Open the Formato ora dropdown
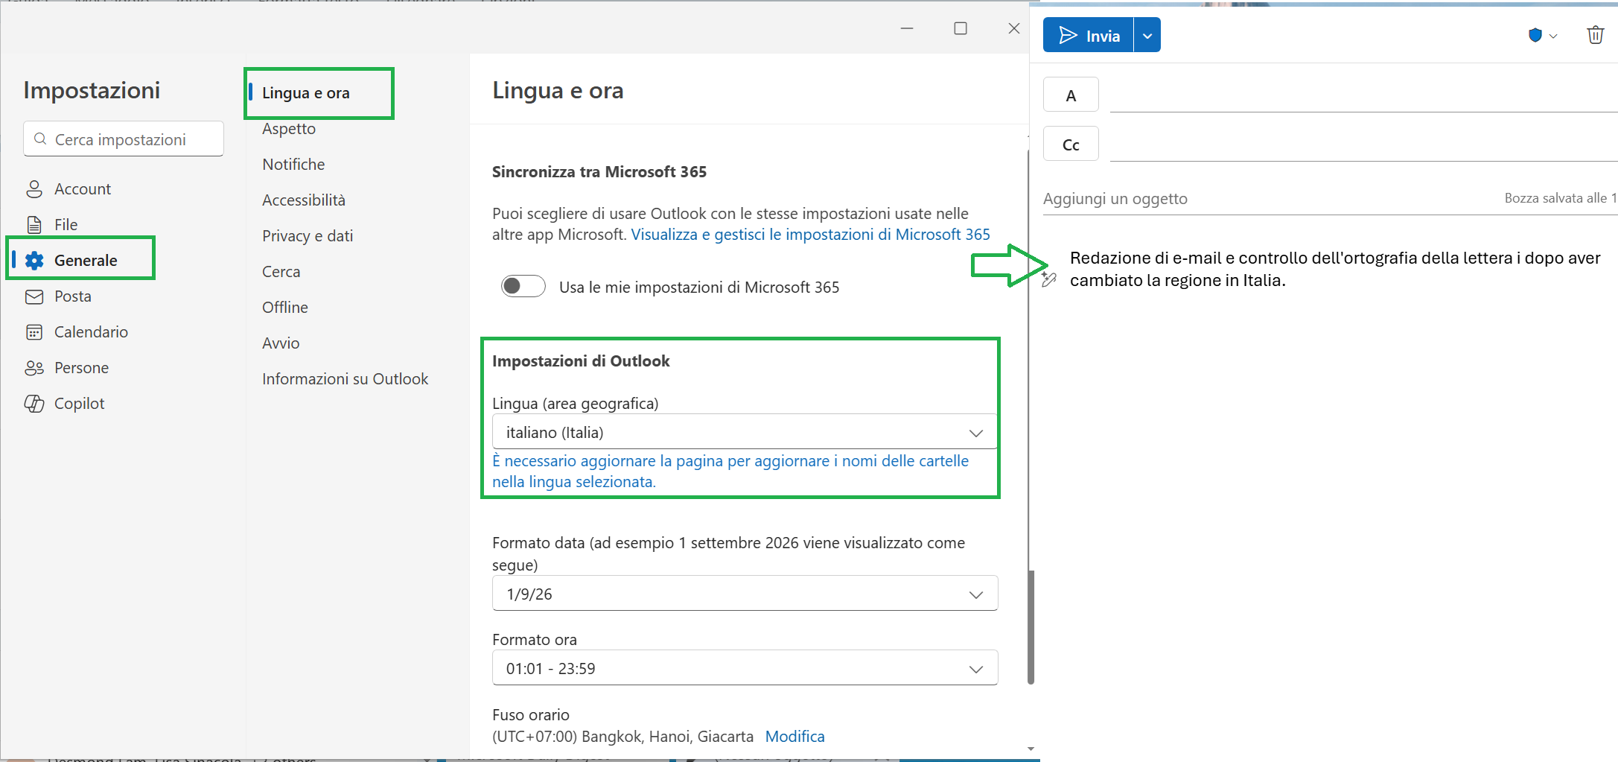Image resolution: width=1618 pixels, height=762 pixels. 745,668
